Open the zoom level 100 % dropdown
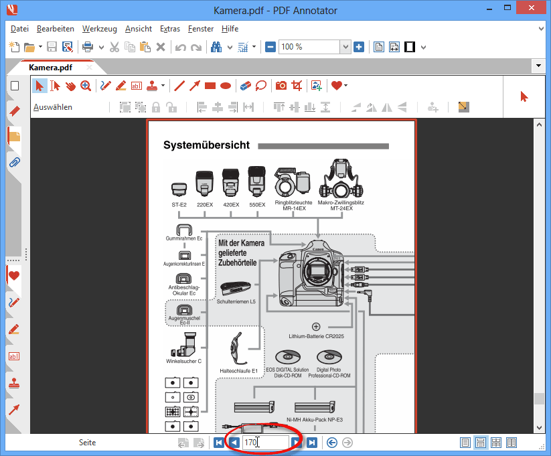The height and width of the screenshot is (456, 551). [x=345, y=47]
